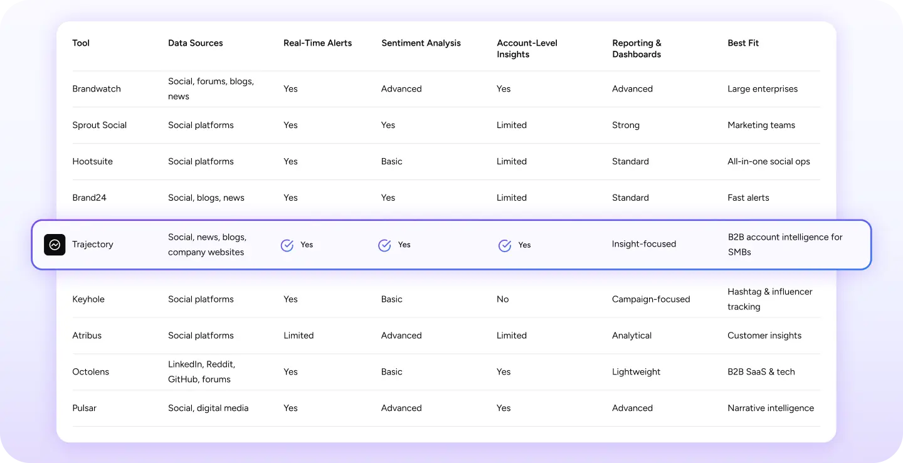Click Atribus's "Limited" Real-Time Alerts cell

click(x=298, y=336)
